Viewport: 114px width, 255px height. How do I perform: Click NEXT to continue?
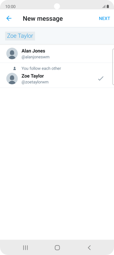pyautogui.click(x=105, y=19)
